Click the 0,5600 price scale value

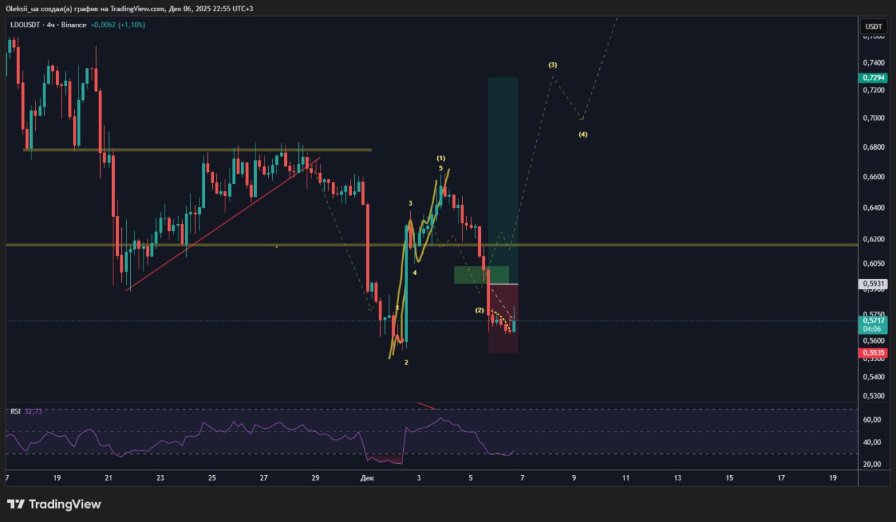[872, 341]
